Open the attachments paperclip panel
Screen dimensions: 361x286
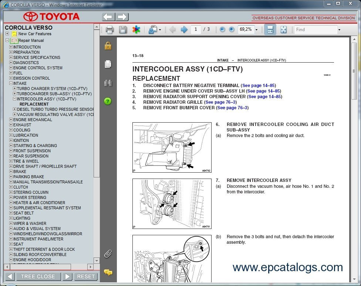(x=108, y=254)
